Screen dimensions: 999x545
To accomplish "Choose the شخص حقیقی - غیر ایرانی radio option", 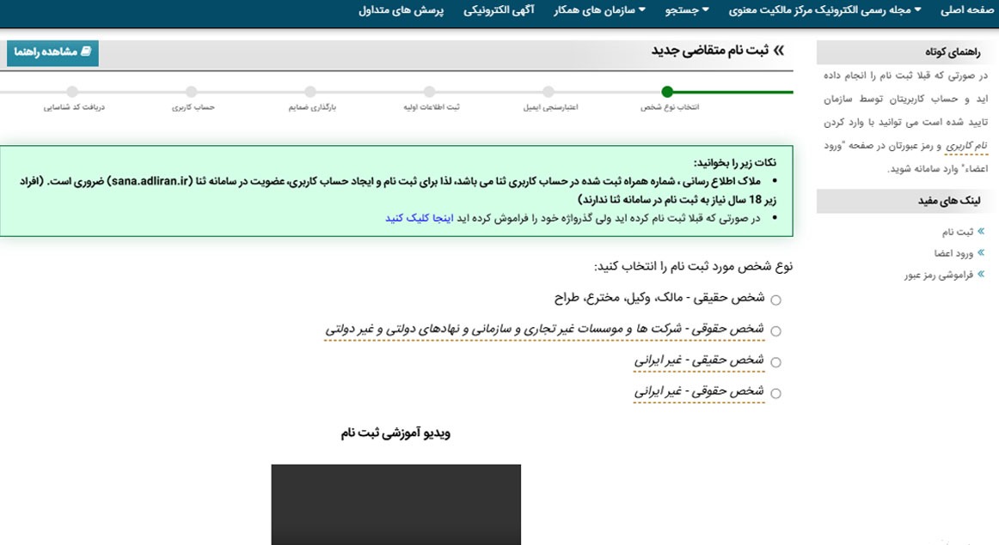I will (775, 362).
